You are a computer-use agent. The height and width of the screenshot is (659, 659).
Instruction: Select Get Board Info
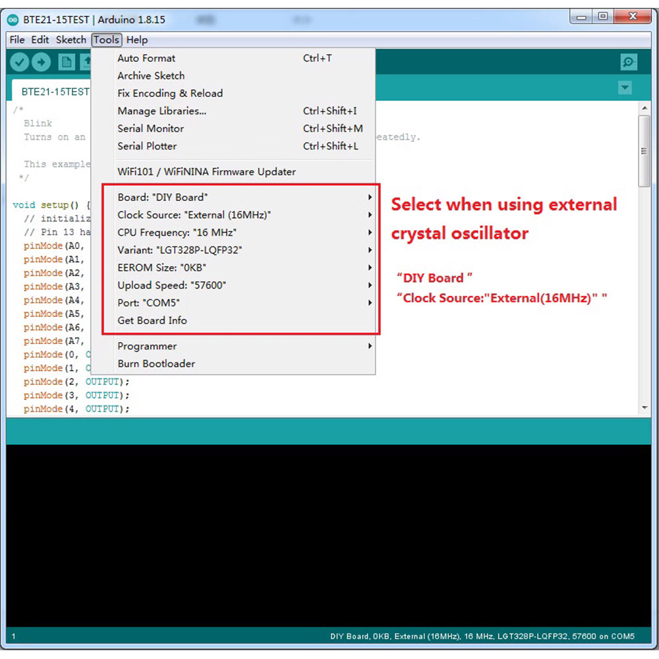[x=233, y=321]
